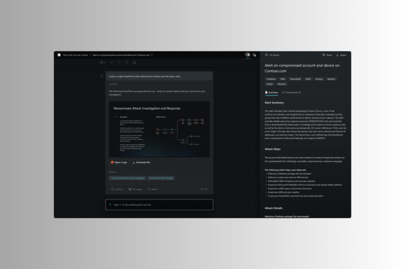The image size is (405, 269).
Task: Click the trash delete icon in toolbar
Action: point(127,62)
